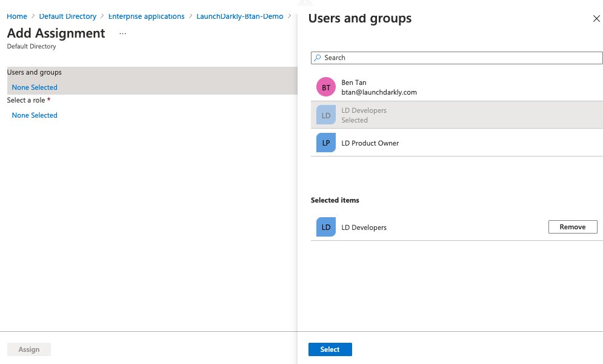Click the search icon inside the Search field

pos(318,58)
